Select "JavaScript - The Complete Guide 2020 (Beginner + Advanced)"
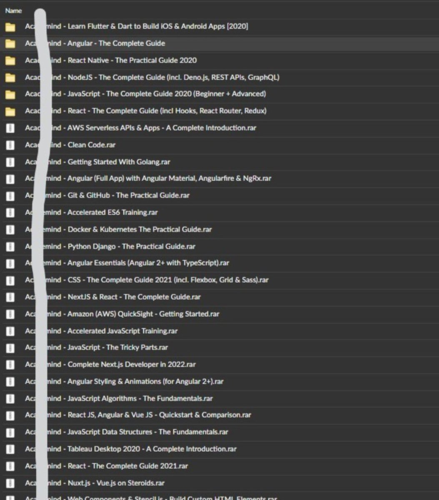 pyautogui.click(x=167, y=94)
